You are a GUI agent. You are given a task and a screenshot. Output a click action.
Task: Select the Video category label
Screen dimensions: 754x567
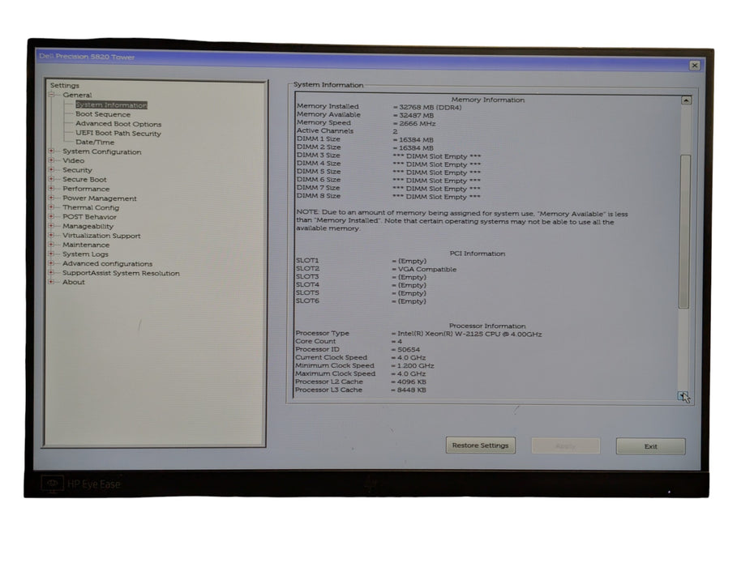(x=73, y=160)
